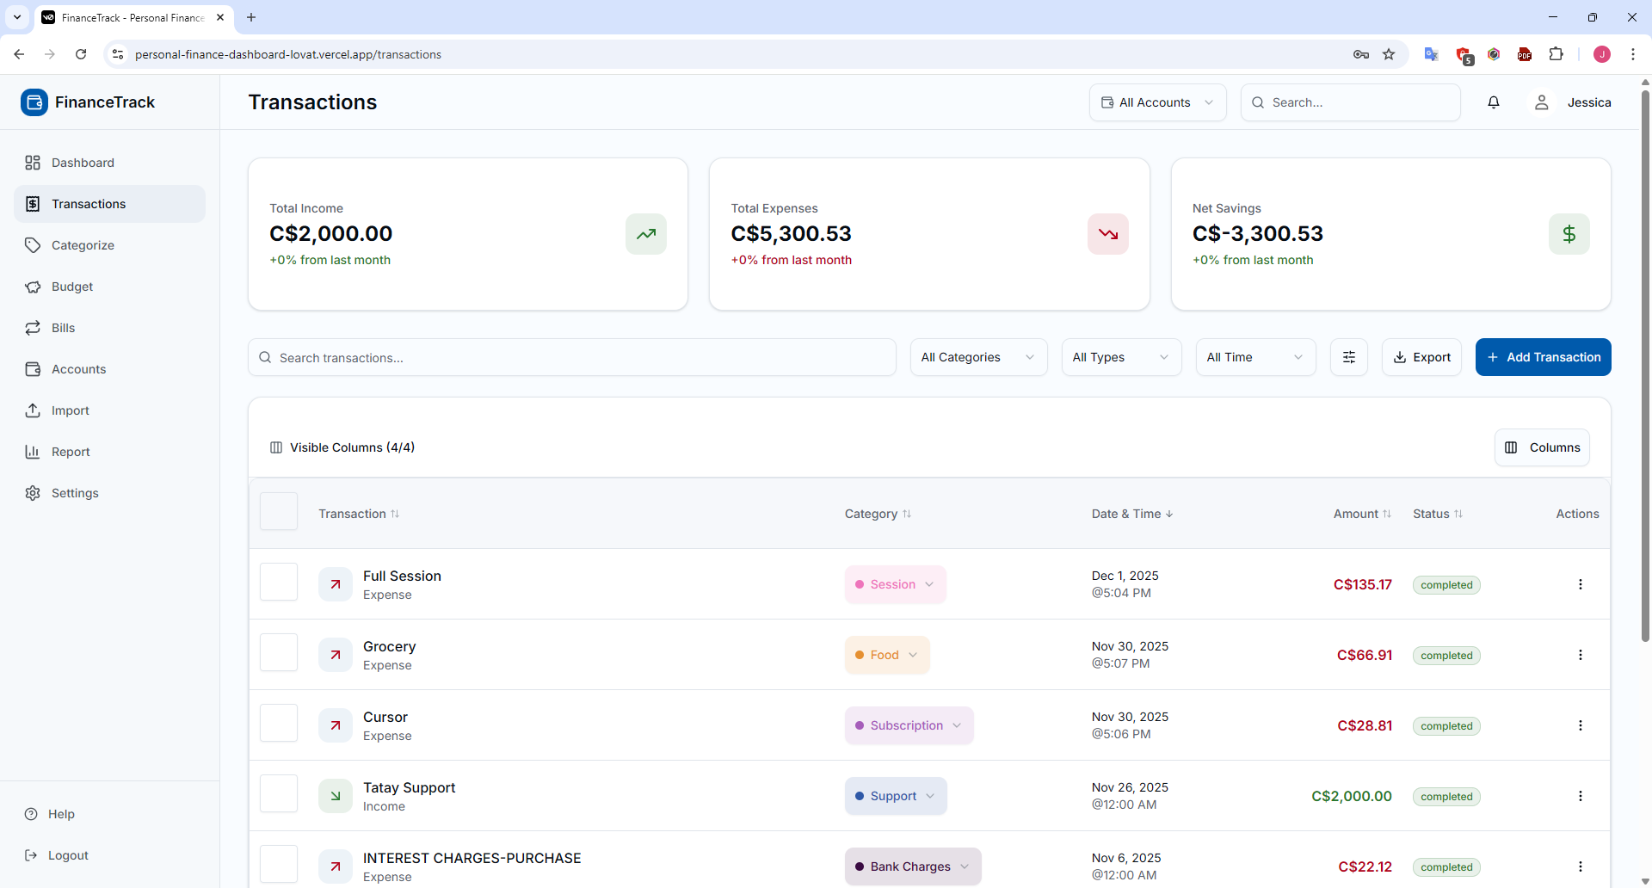Viewport: 1652px width, 888px height.
Task: Open the Bills sidebar item
Action: point(63,328)
